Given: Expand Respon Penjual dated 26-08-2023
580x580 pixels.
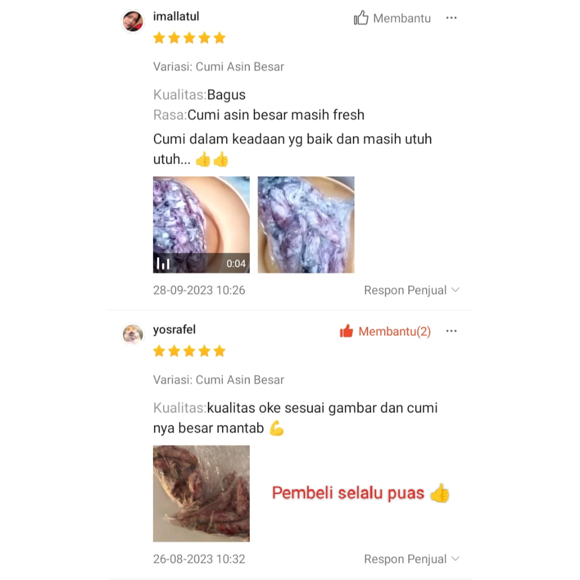Looking at the screenshot, I should pos(412,559).
